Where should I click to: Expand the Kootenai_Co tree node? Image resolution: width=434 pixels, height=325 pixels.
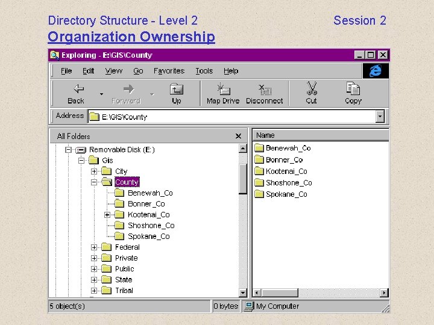(x=107, y=215)
